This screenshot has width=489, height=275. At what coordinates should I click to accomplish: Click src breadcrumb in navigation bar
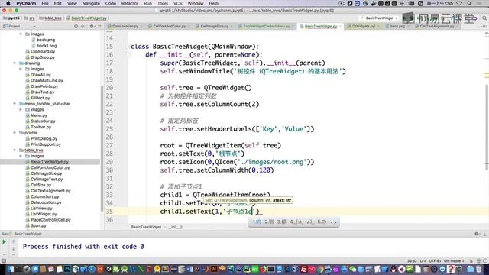click(x=30, y=18)
